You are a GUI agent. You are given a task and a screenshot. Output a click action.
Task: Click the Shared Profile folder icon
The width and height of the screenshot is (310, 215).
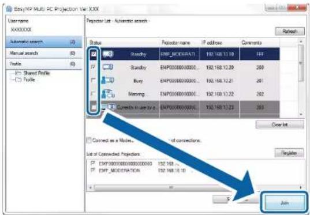(18, 73)
